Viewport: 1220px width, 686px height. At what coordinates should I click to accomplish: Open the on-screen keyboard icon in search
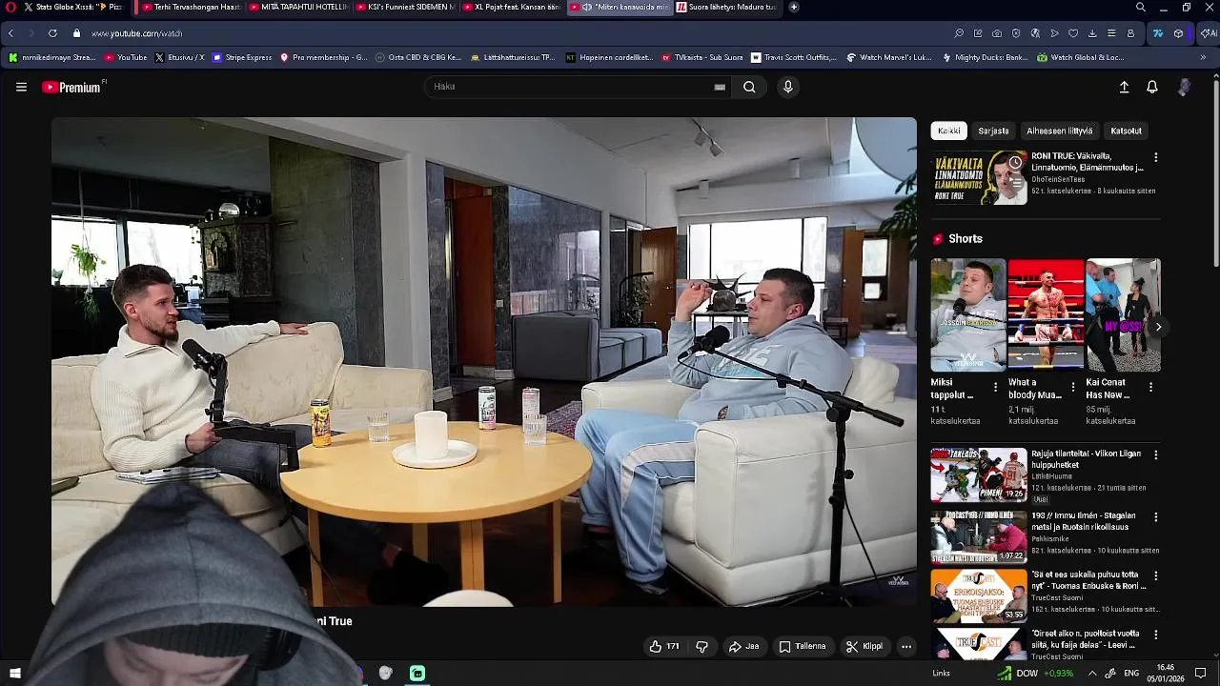720,87
